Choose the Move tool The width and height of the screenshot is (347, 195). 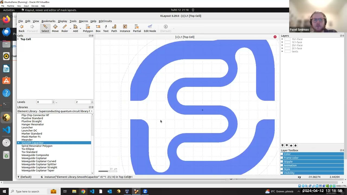tap(55, 28)
